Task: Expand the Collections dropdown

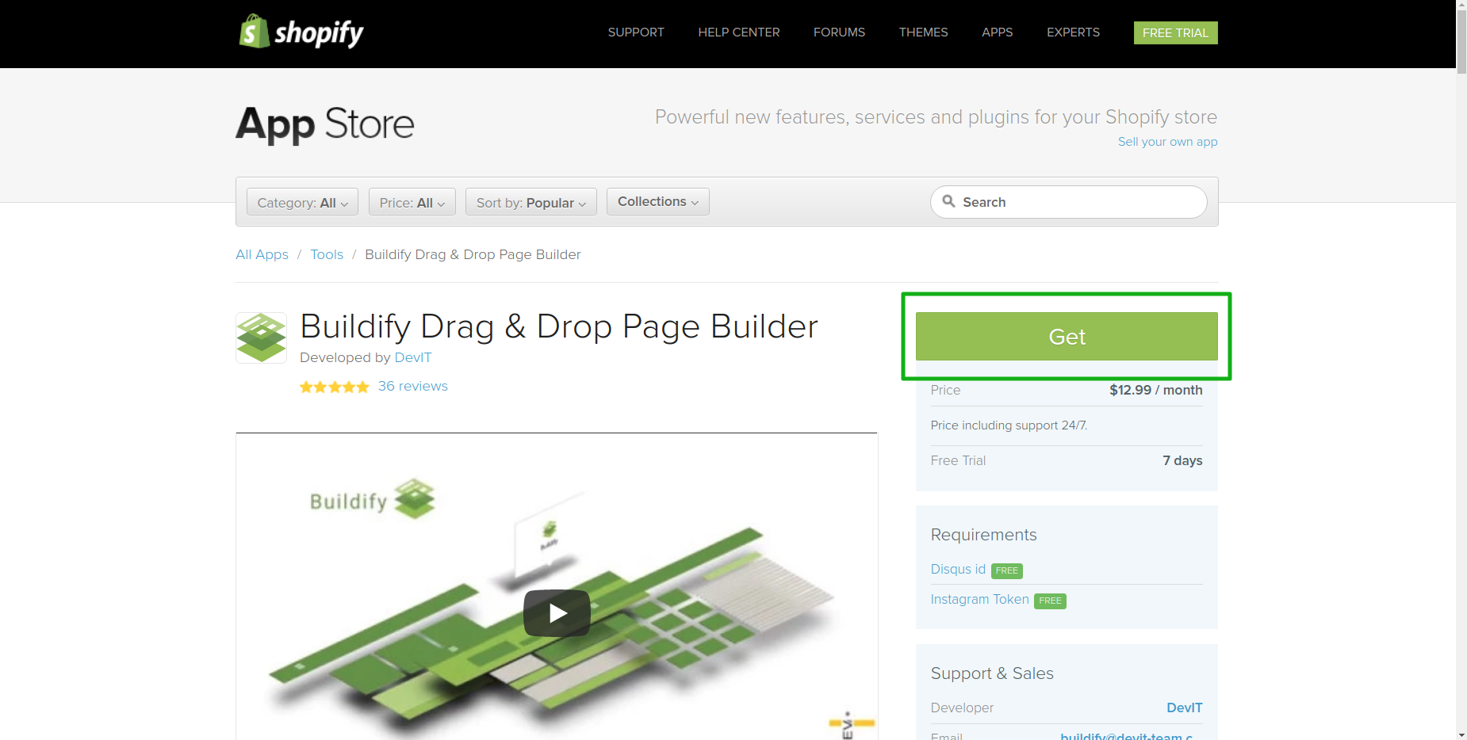Action: pos(657,201)
